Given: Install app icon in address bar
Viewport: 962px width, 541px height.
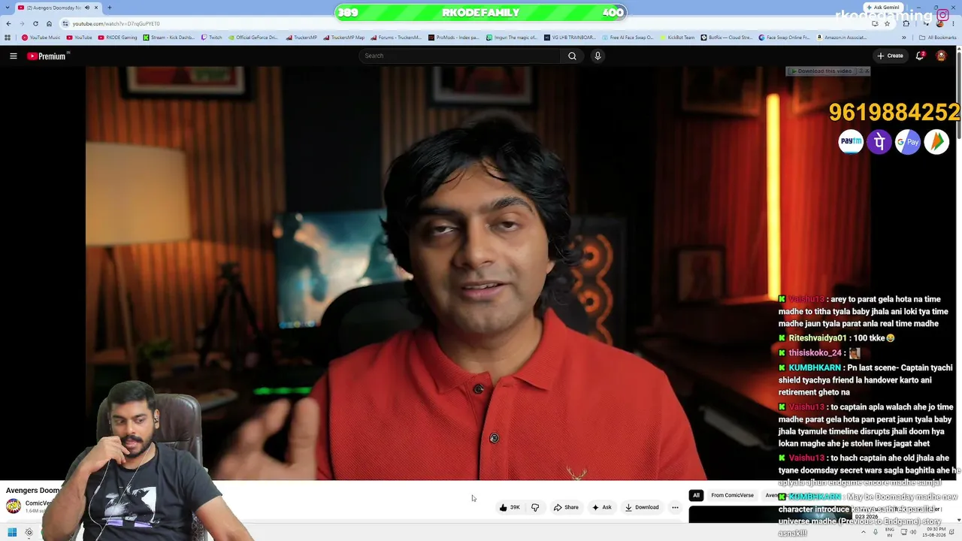Looking at the screenshot, I should click(875, 23).
